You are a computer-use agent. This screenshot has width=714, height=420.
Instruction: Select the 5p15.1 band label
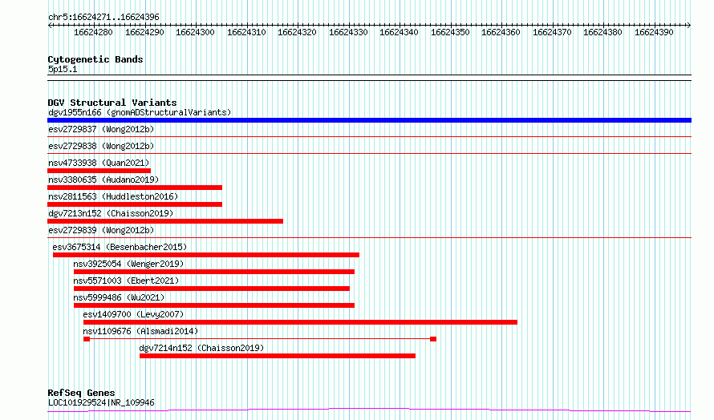pyautogui.click(x=63, y=69)
